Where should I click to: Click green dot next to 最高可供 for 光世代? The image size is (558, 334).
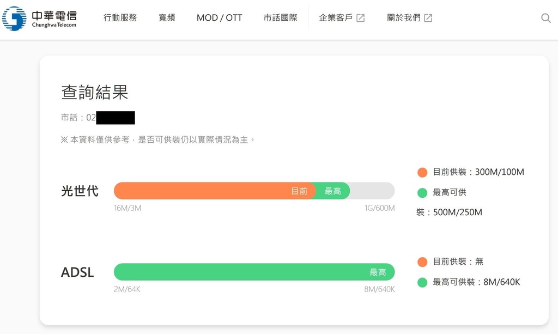pos(422,193)
